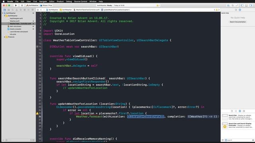Open the Report navigator icon
Viewport: 255px width, 143px height.
coord(33,10)
